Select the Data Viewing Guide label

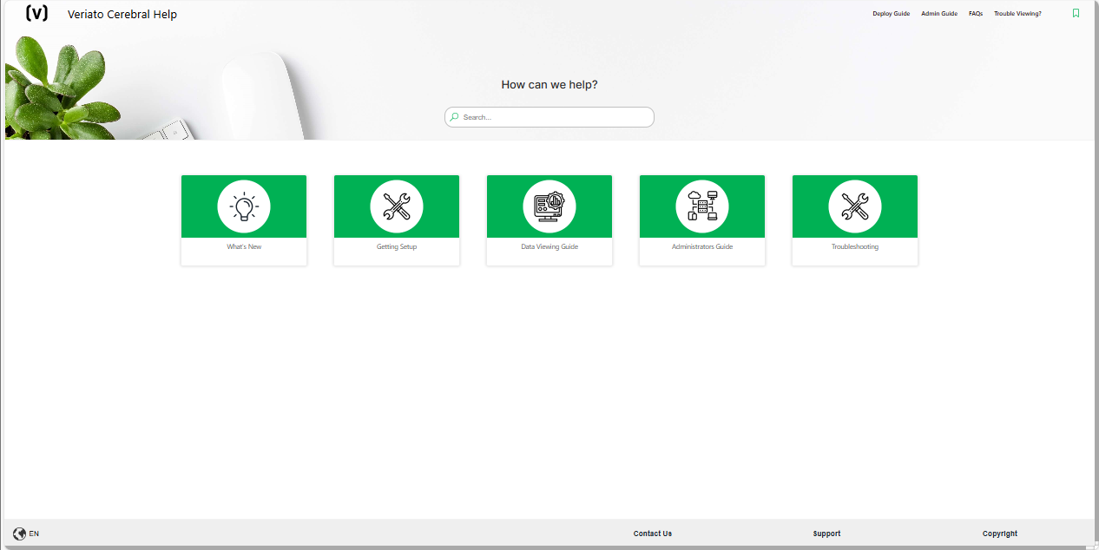549,247
